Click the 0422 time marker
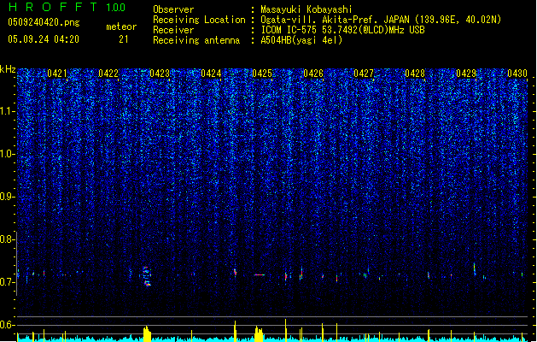 pyautogui.click(x=108, y=74)
